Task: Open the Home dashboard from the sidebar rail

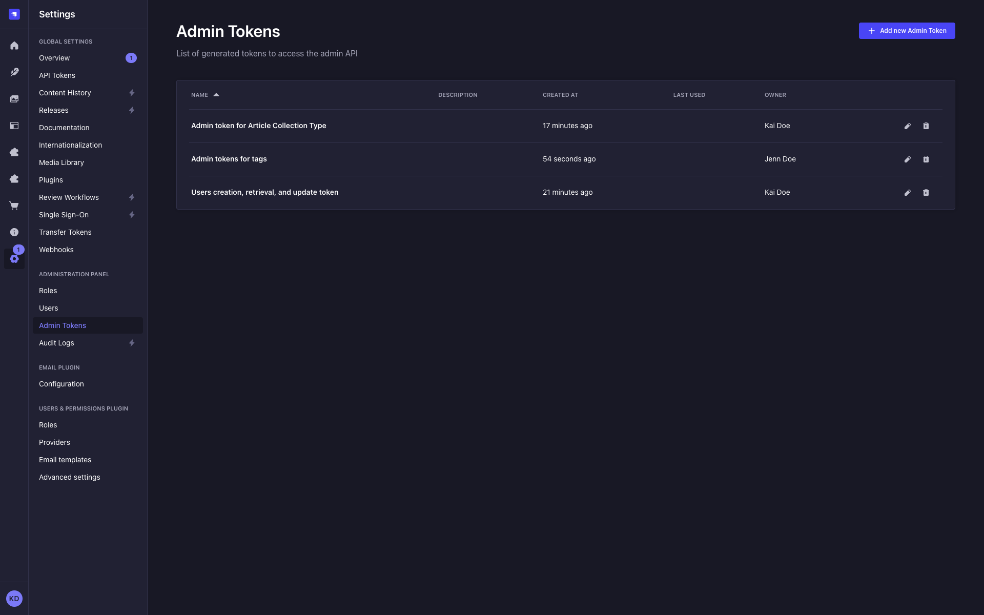Action: pos(14,46)
